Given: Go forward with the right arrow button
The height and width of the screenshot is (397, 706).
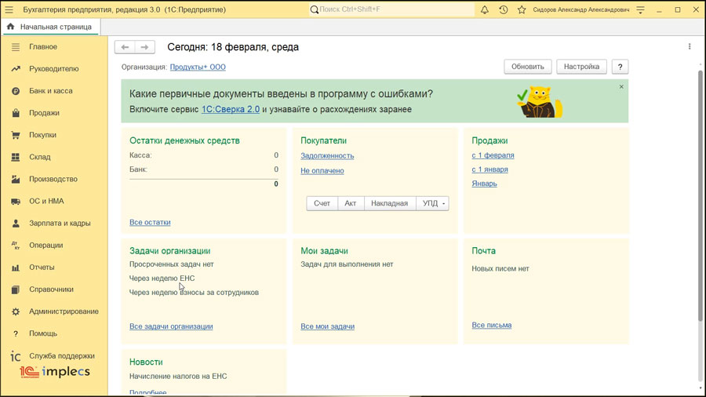Looking at the screenshot, I should click(144, 47).
